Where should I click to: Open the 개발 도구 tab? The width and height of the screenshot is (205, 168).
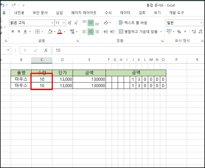(x=177, y=13)
